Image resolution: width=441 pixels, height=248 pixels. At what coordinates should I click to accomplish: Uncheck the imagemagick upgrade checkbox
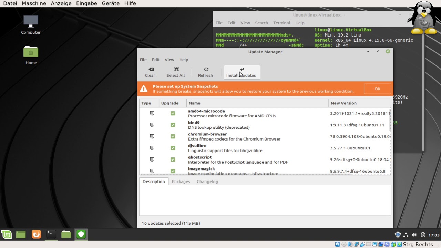point(173,171)
